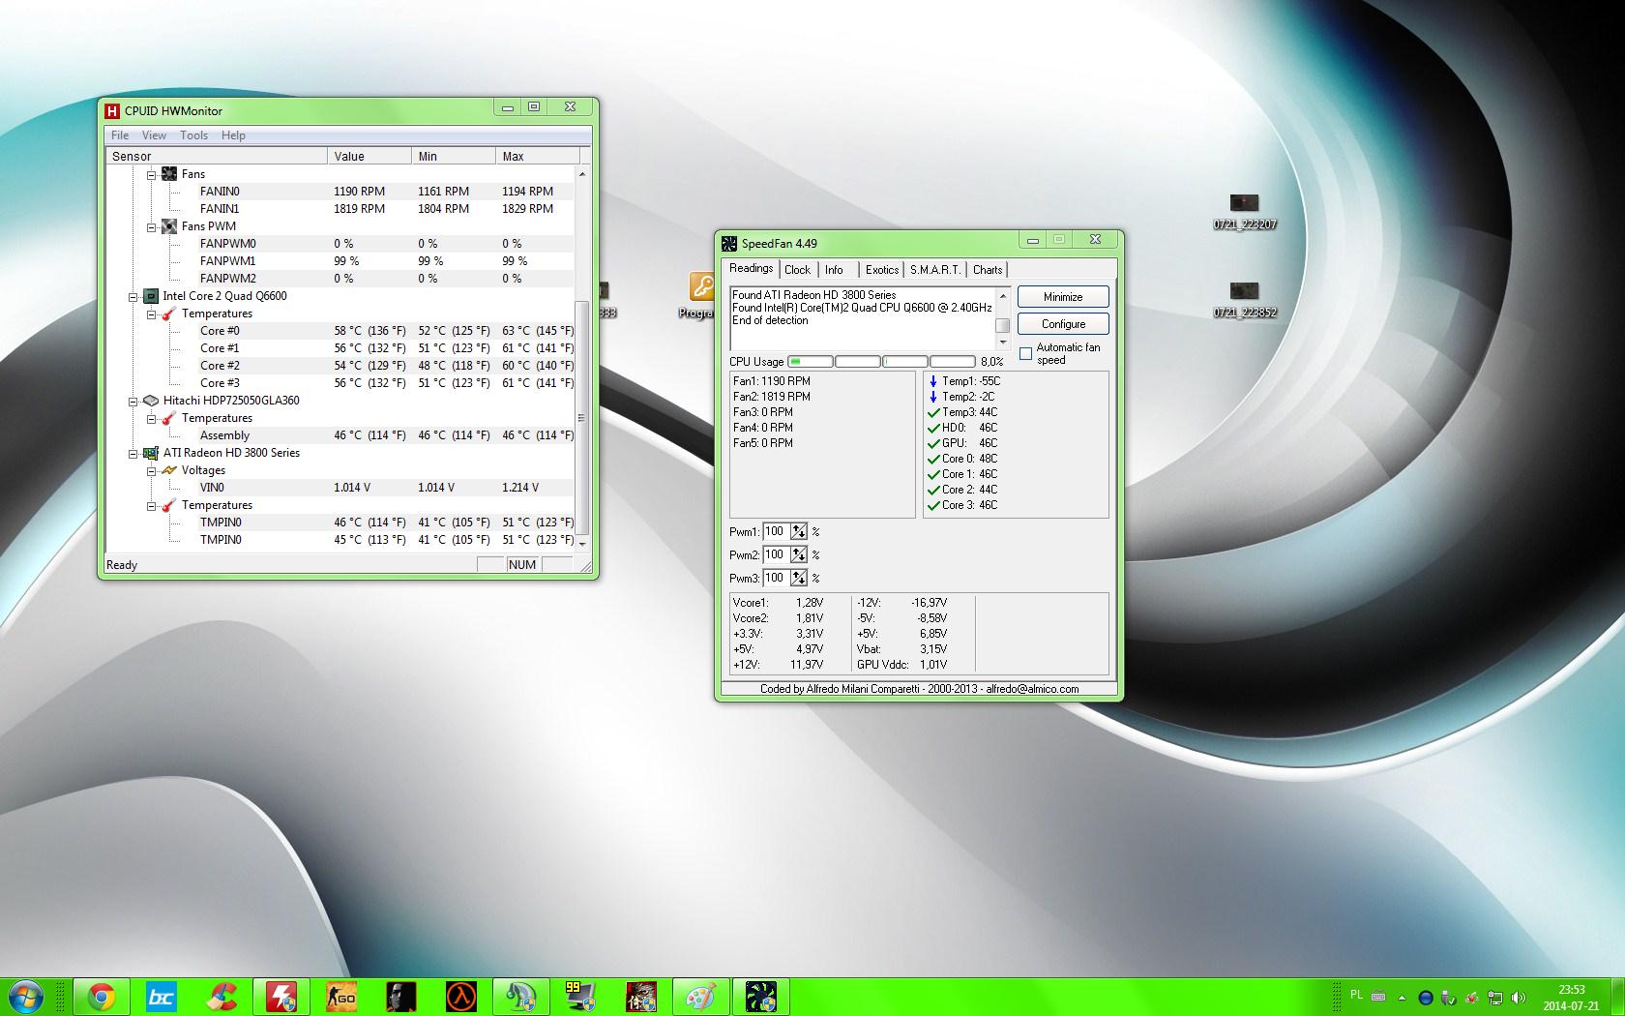Click the Configure button
The width and height of the screenshot is (1625, 1016).
[1063, 324]
